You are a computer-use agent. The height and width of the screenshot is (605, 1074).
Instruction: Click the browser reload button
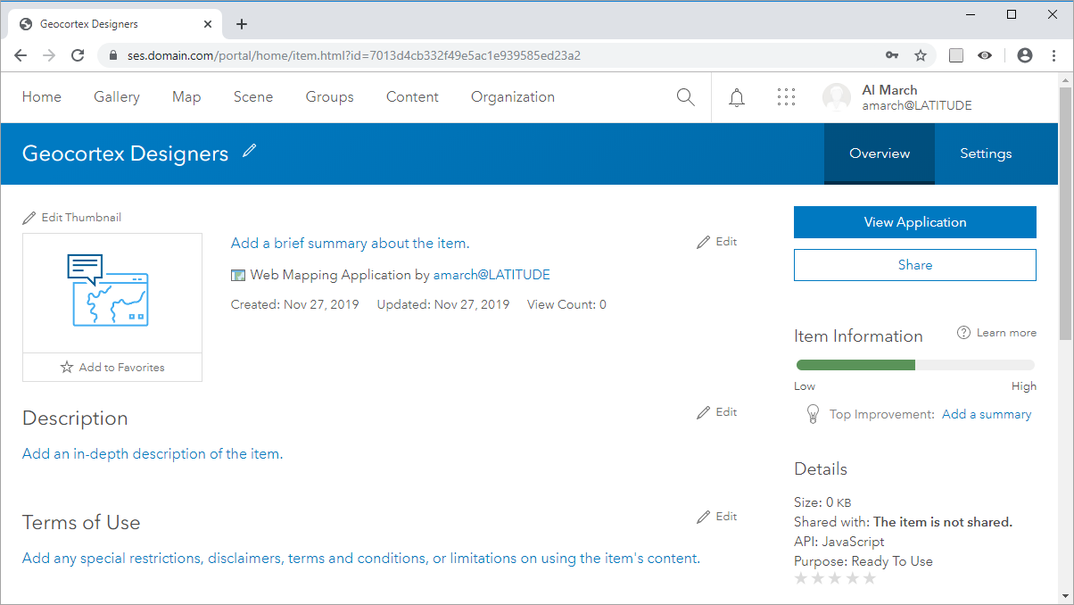coord(78,55)
